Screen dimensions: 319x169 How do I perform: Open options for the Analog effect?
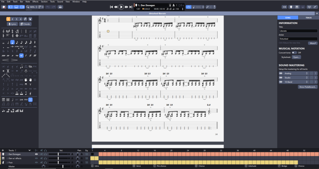click(x=316, y=73)
